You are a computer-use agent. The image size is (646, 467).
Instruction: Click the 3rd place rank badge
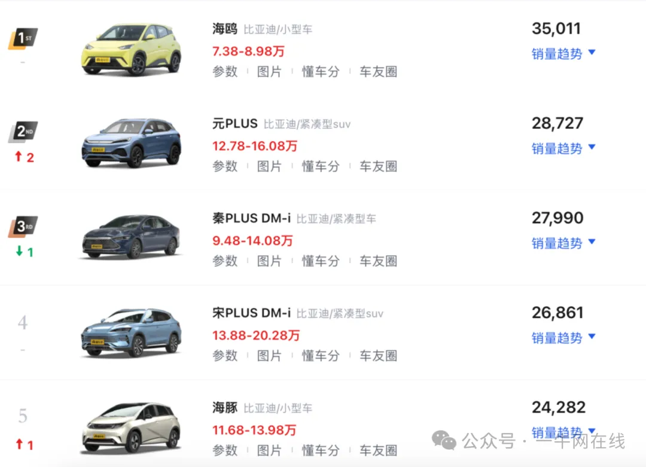[x=23, y=227]
